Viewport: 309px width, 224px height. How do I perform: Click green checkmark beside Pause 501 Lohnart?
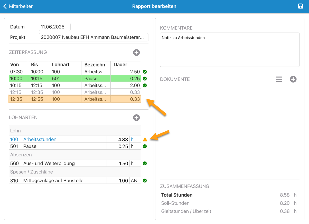click(x=145, y=146)
